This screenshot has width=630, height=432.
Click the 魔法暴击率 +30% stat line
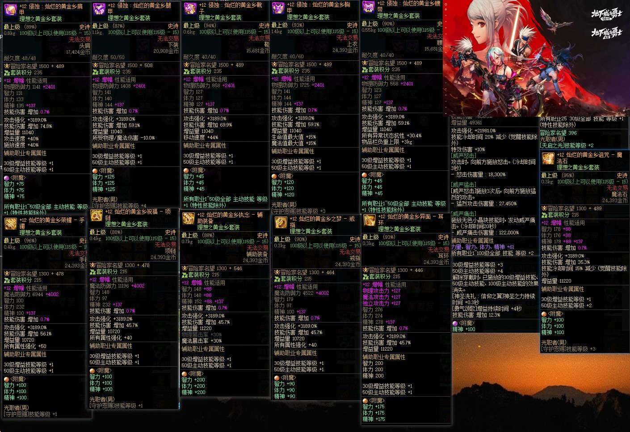click(x=202, y=341)
